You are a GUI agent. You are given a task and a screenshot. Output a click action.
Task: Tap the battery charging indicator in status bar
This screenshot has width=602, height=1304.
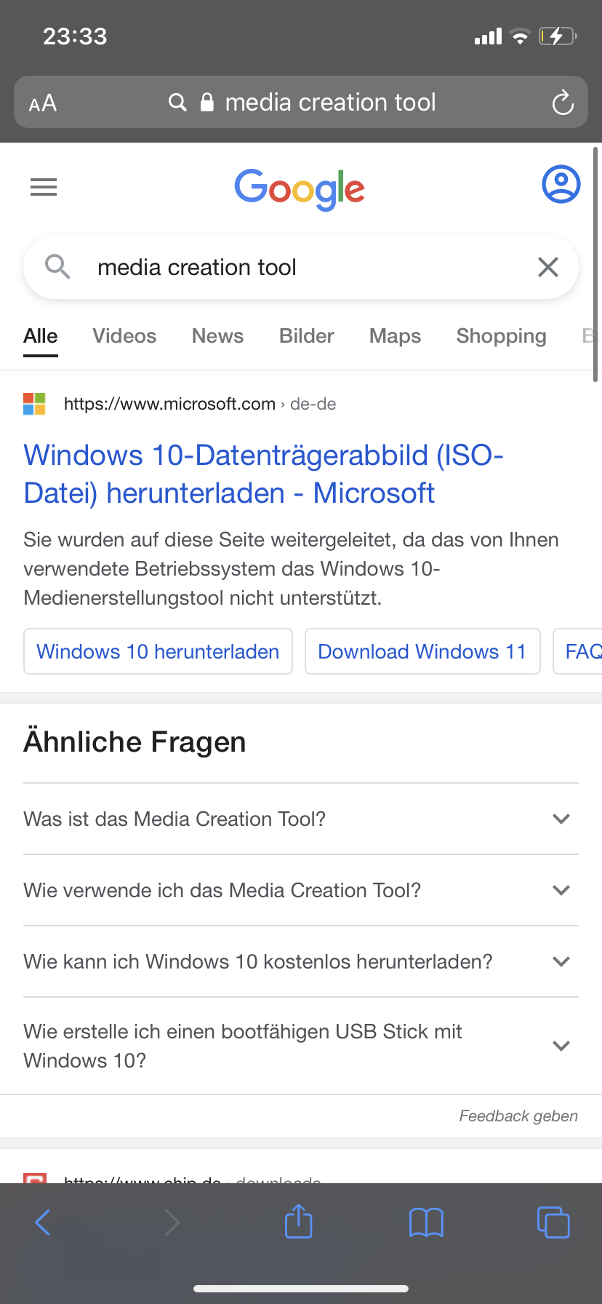point(558,36)
